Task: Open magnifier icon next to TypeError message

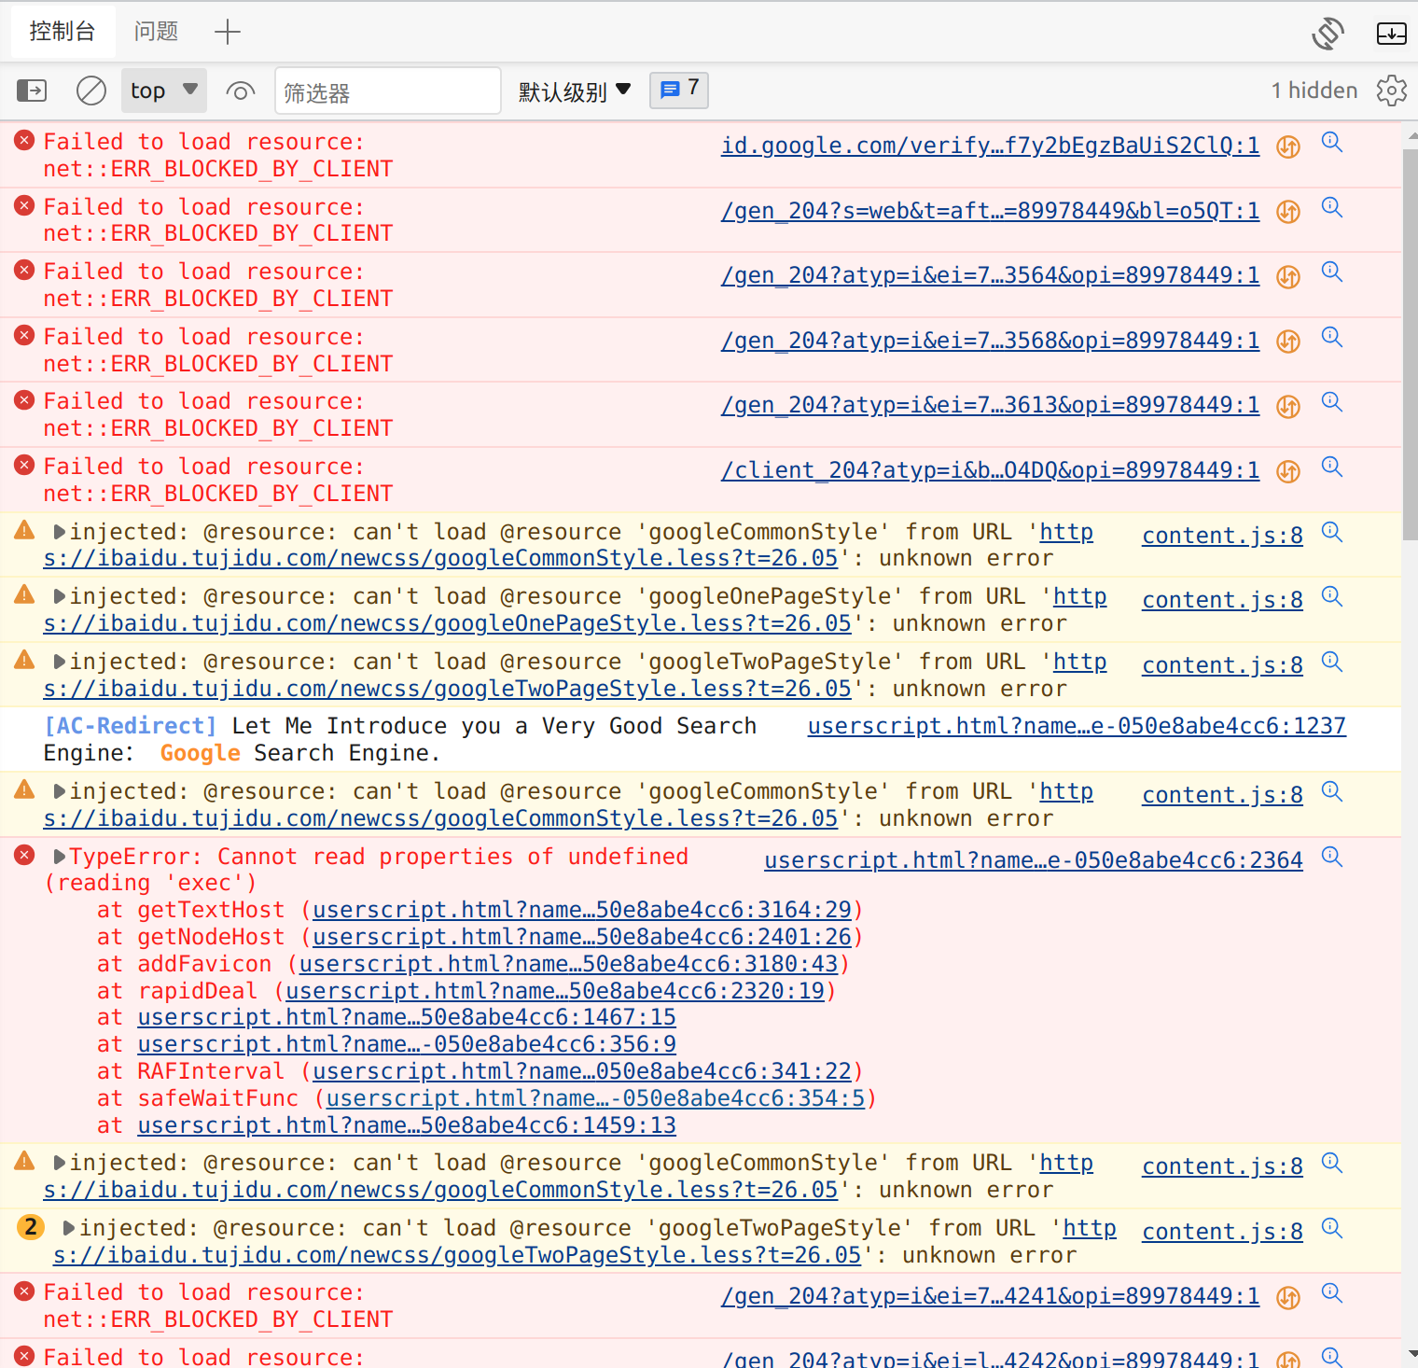Action: click(x=1331, y=857)
